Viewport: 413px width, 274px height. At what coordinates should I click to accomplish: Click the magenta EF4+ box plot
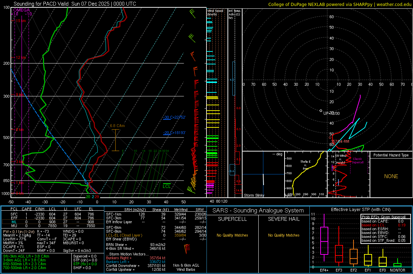[x=324, y=238]
